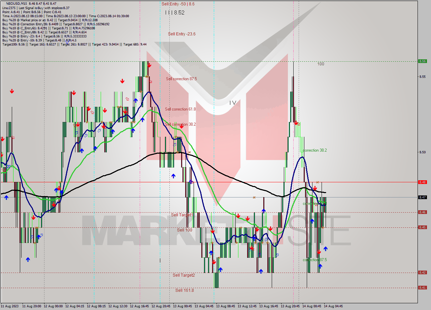Click the gray '100' level label
Screen dimensions: 431x310
click(321, 64)
